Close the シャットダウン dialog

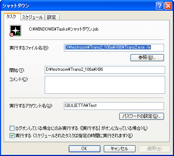coord(168,6)
